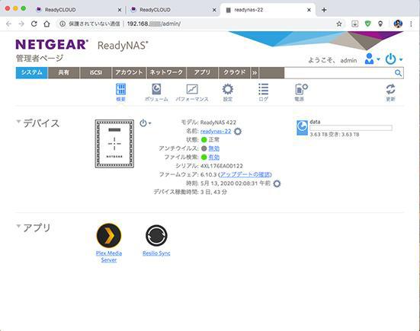Click the gear icon next to the time
Image resolution: width=420 pixels, height=331 pixels.
coord(277,183)
